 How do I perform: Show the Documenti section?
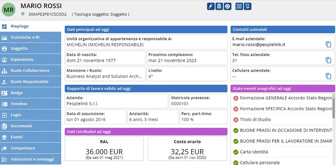pos(31,126)
